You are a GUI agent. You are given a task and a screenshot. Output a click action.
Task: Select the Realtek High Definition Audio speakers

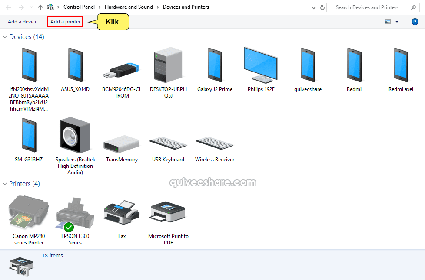[75, 135]
